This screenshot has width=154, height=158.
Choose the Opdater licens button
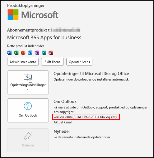pyautogui.click(x=79, y=62)
